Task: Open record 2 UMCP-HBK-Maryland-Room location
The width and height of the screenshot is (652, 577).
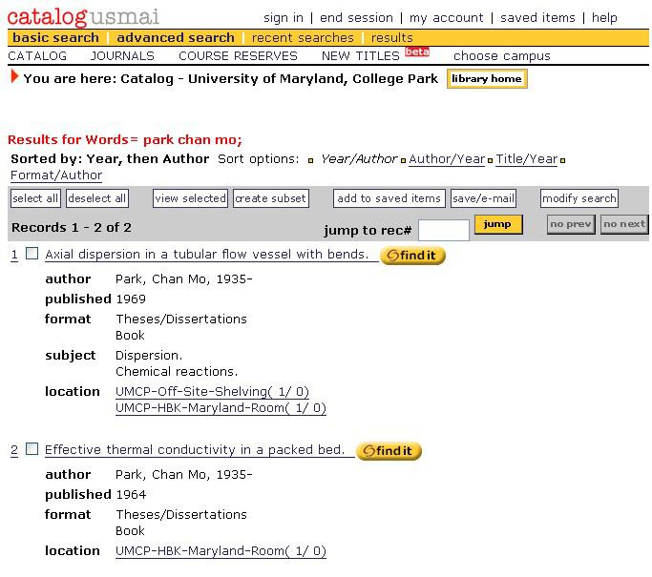Action: click(x=221, y=551)
